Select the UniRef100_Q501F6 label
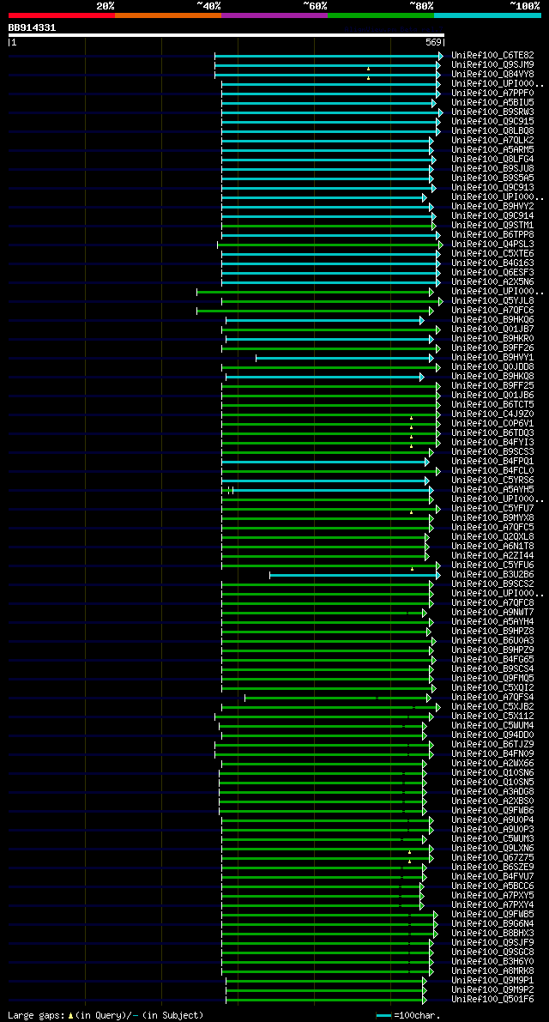 coord(492,1000)
